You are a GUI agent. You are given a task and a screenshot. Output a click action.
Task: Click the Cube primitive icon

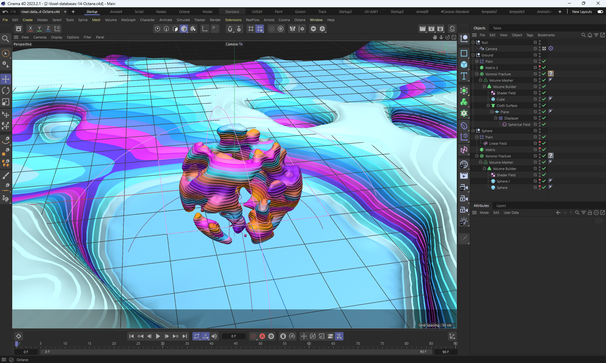[x=464, y=65]
